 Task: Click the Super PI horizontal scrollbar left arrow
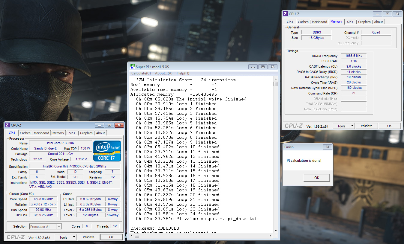click(x=132, y=236)
